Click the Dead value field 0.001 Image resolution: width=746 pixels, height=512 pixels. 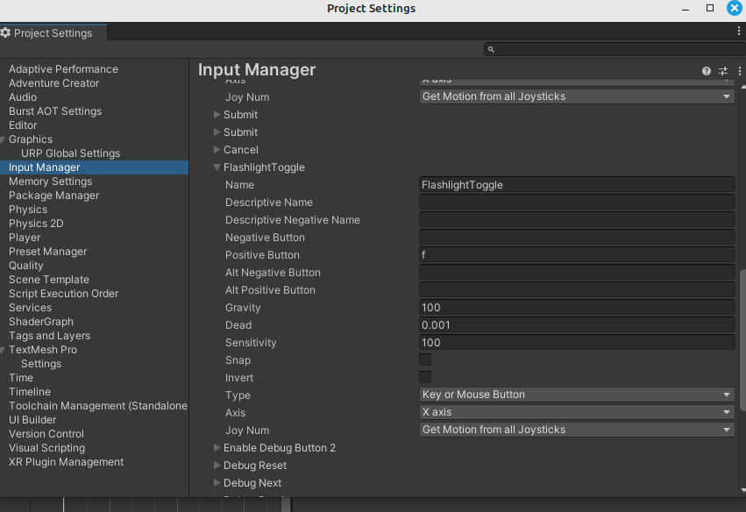pos(577,325)
